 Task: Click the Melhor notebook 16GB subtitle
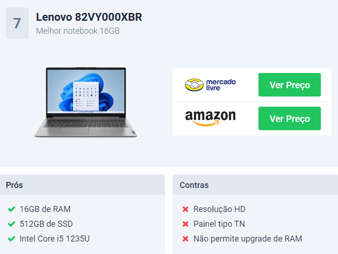click(78, 31)
